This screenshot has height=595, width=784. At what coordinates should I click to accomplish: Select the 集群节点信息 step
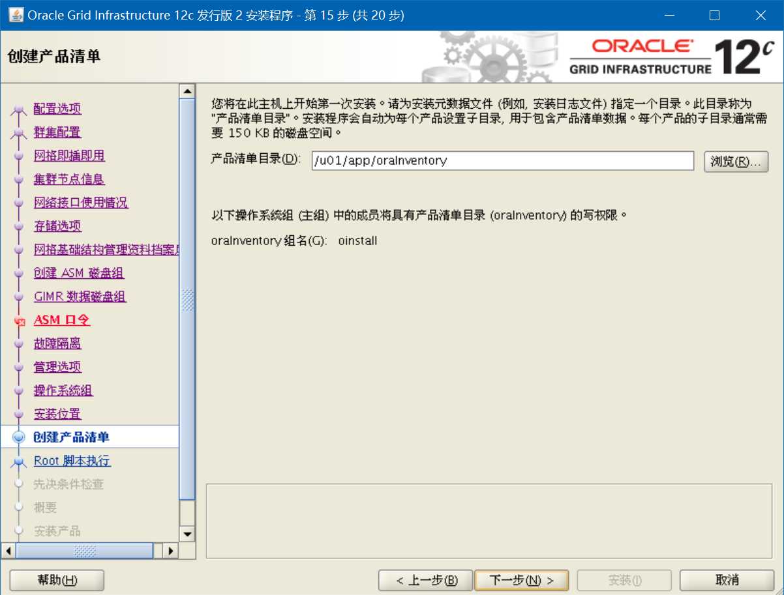pos(69,179)
